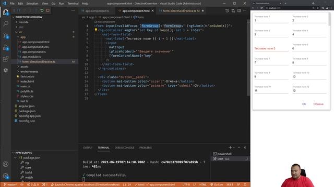This screenshot has width=334, height=187.
Task: Open the Selection menu
Action: point(32,4)
